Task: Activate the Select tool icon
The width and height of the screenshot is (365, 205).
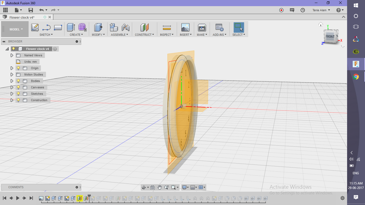Action: tap(239, 27)
